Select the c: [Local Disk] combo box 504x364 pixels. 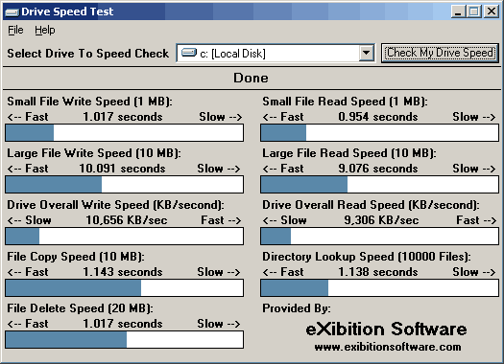point(276,53)
